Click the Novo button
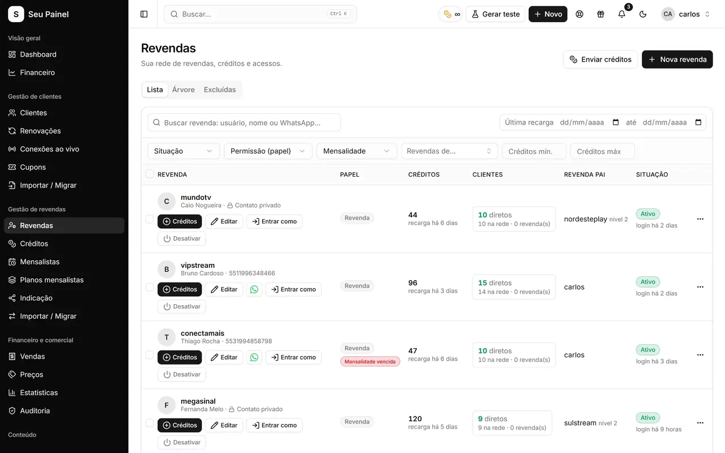The width and height of the screenshot is (725, 453). [548, 14]
